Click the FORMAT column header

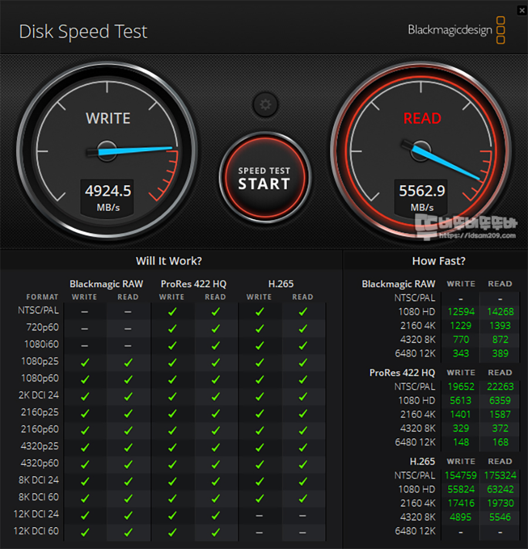coord(42,297)
